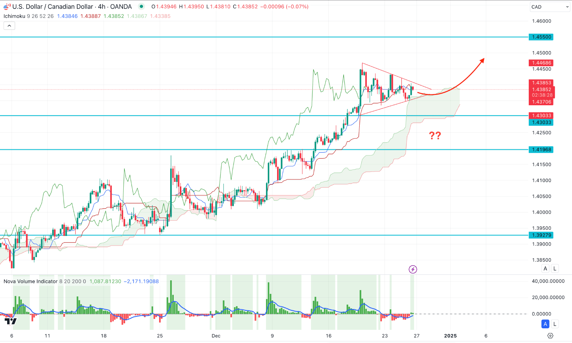Click the -2,171.19088 volume indicator value
572x343 pixels.
(141, 281)
